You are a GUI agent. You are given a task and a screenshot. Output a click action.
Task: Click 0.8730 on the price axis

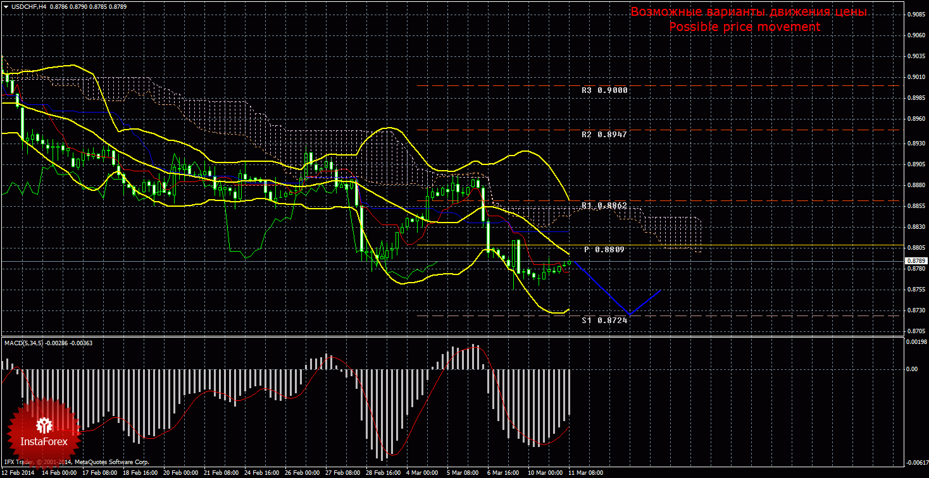pyautogui.click(x=915, y=310)
